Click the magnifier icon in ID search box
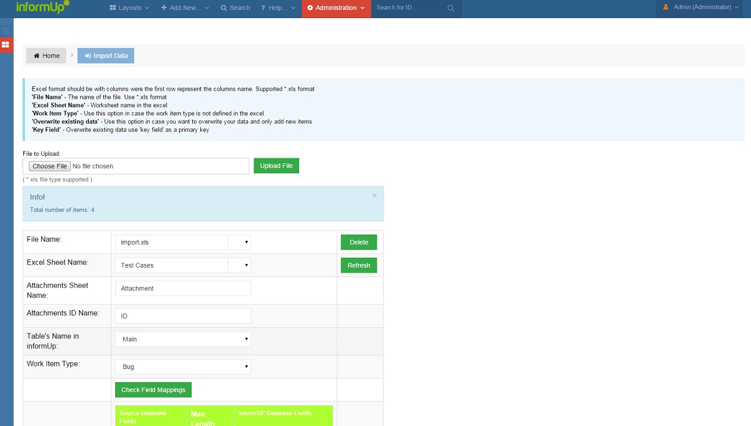Viewport: 751px width, 426px height. point(451,8)
